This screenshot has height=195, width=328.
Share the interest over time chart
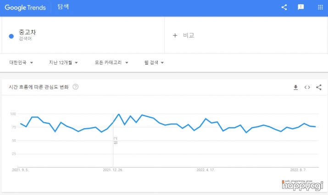[x=319, y=87]
